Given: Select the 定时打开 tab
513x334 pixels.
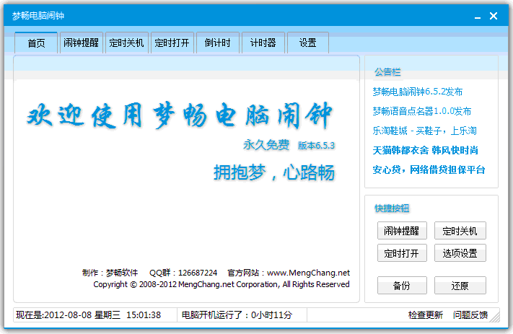Looking at the screenshot, I should (x=172, y=43).
